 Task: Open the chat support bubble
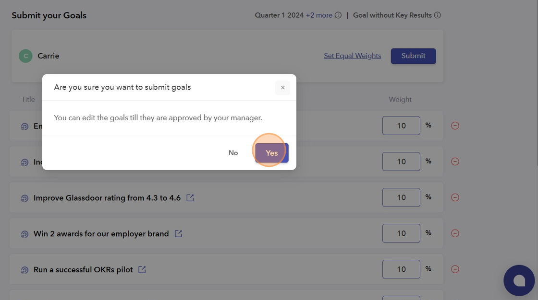click(519, 280)
